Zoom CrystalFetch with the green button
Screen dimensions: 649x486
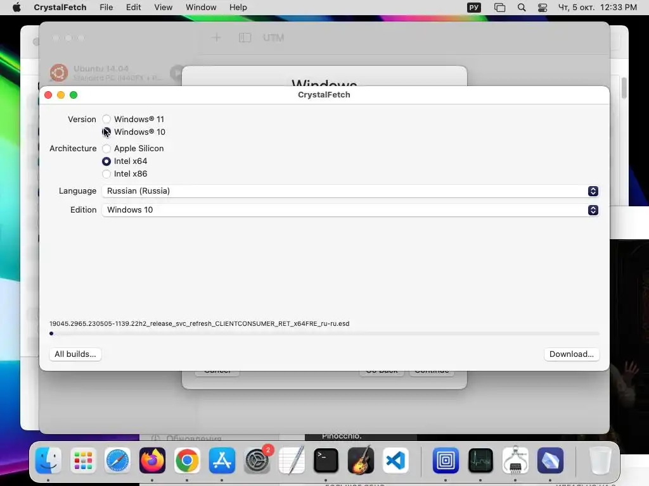point(74,95)
